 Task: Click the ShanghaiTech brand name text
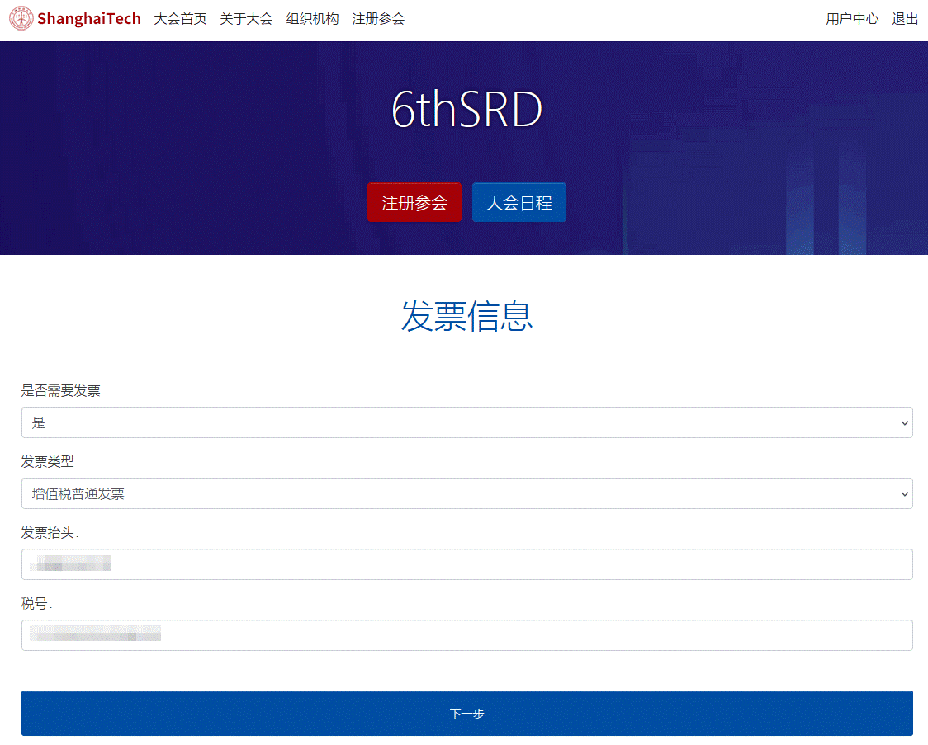[x=89, y=19]
